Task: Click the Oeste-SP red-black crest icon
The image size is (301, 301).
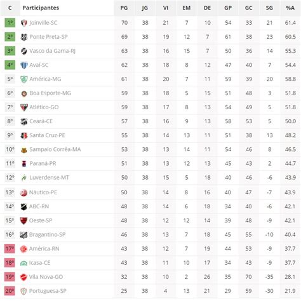Action: [x=23, y=221]
